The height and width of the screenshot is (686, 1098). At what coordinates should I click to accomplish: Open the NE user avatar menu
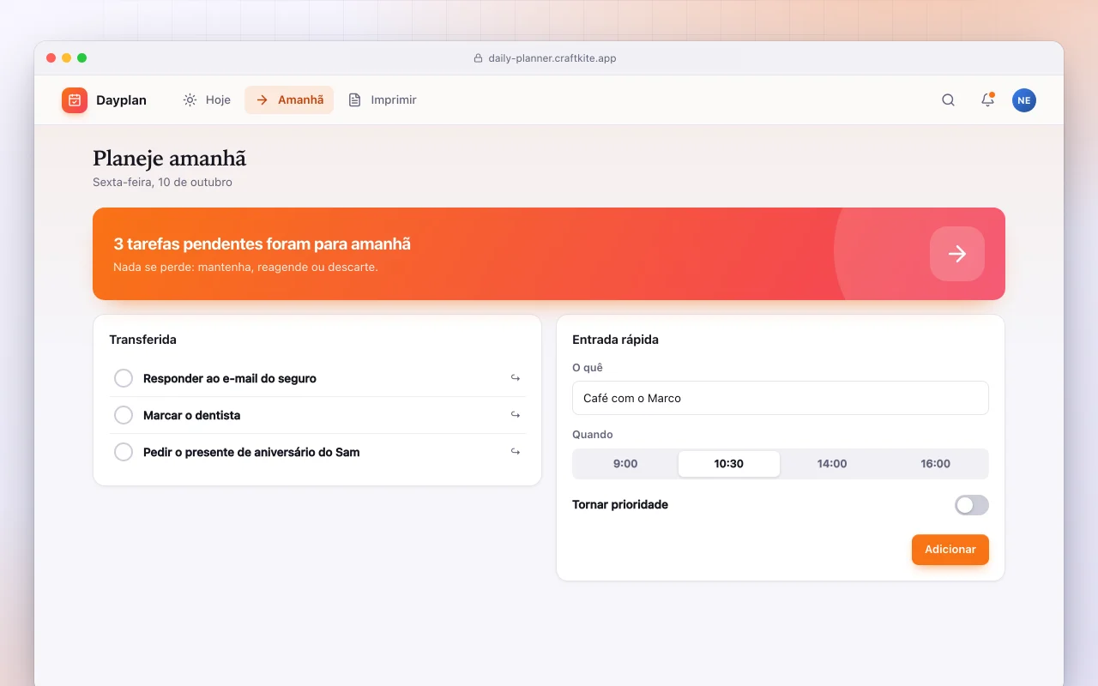coord(1024,100)
